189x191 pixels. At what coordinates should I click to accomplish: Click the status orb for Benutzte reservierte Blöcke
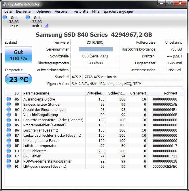(9, 120)
